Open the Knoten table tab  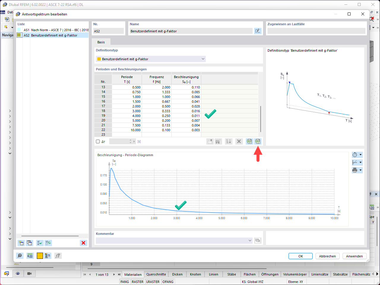(195, 274)
